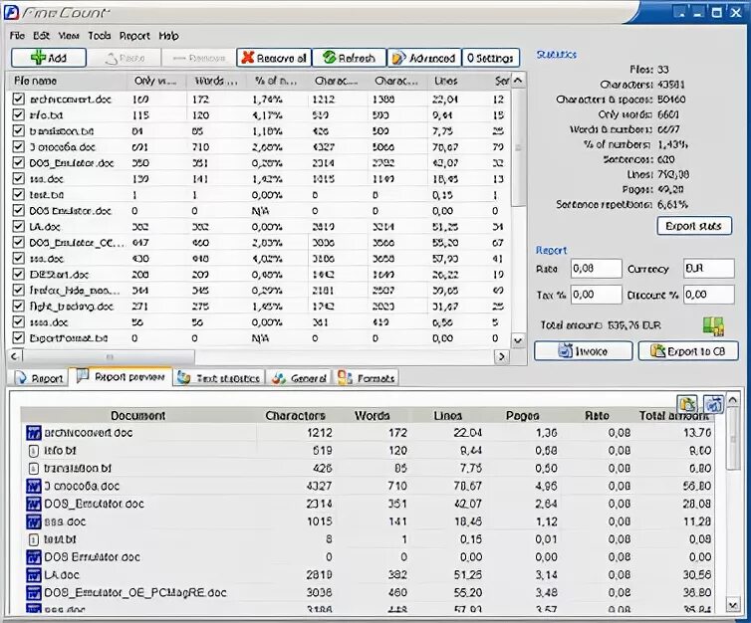Click the calculate icon beside Total amount
The height and width of the screenshot is (623, 751).
(713, 325)
